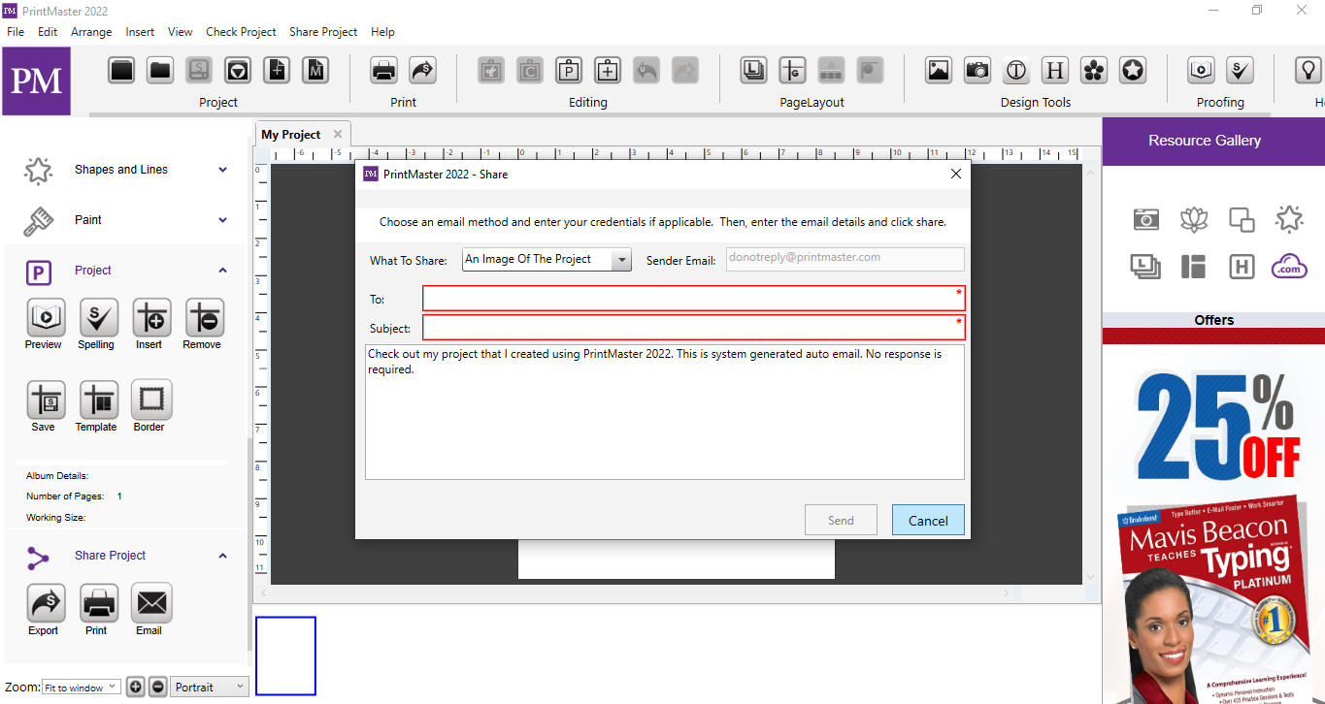Open the Share Project menu in menu bar
Viewport: 1325px width, 704px height.
point(323,32)
